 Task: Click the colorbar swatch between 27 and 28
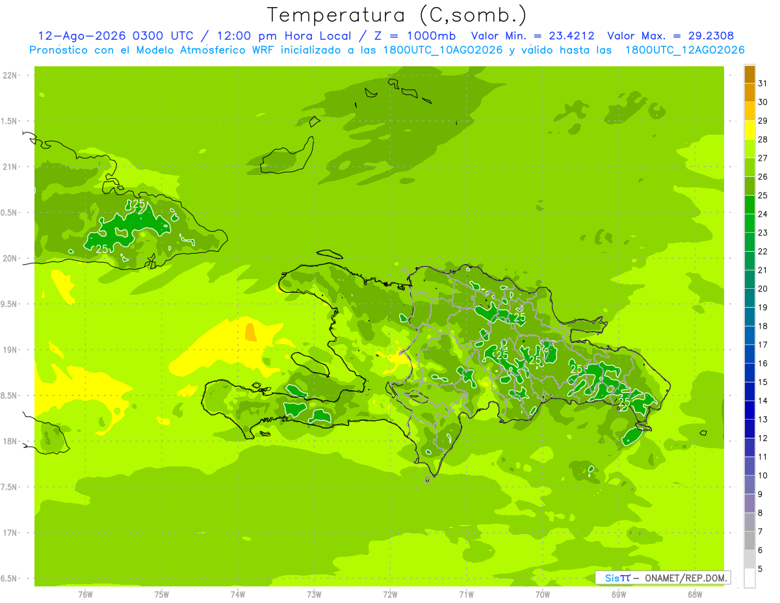[749, 149]
